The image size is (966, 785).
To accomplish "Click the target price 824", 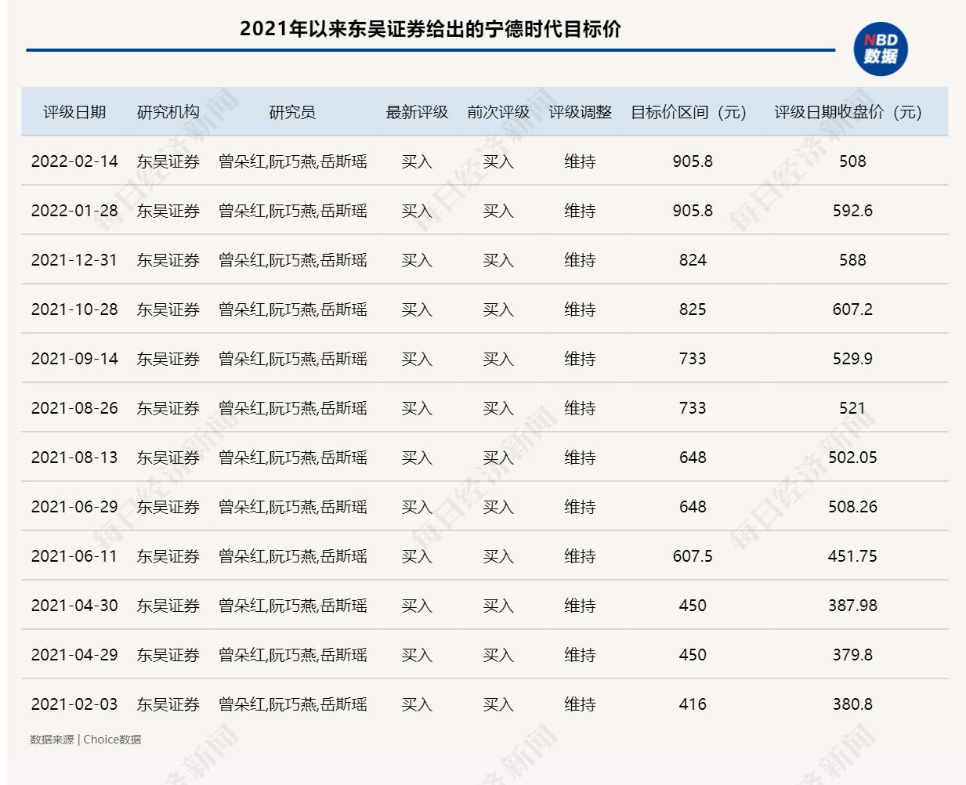I will (x=693, y=260).
